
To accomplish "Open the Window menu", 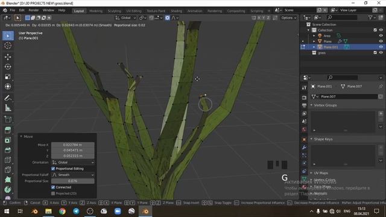I will click(x=48, y=10).
